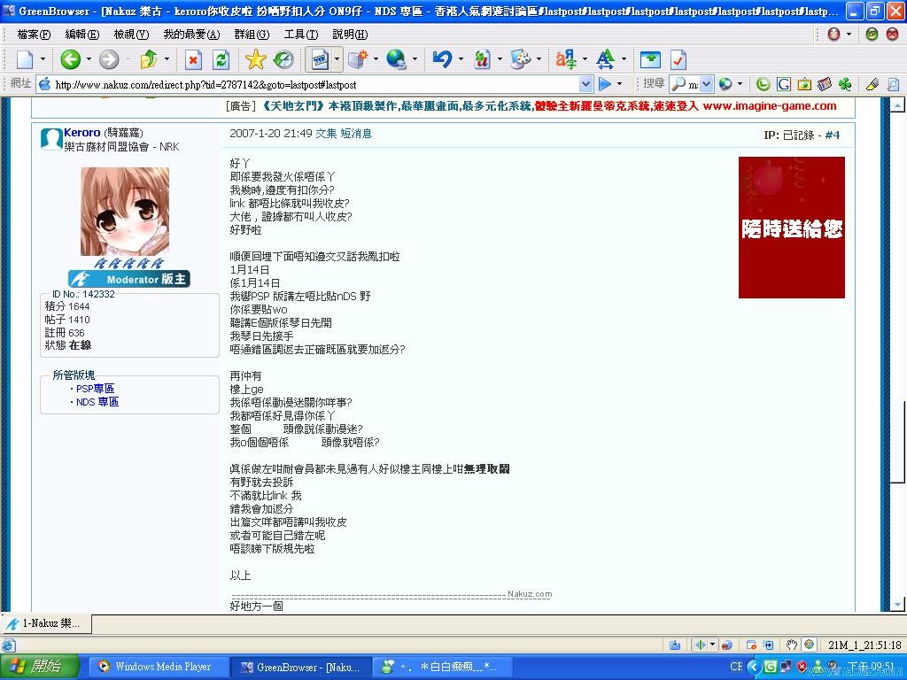This screenshot has width=907, height=680.
Task: Expand the address bar URL dropdown
Action: click(585, 84)
